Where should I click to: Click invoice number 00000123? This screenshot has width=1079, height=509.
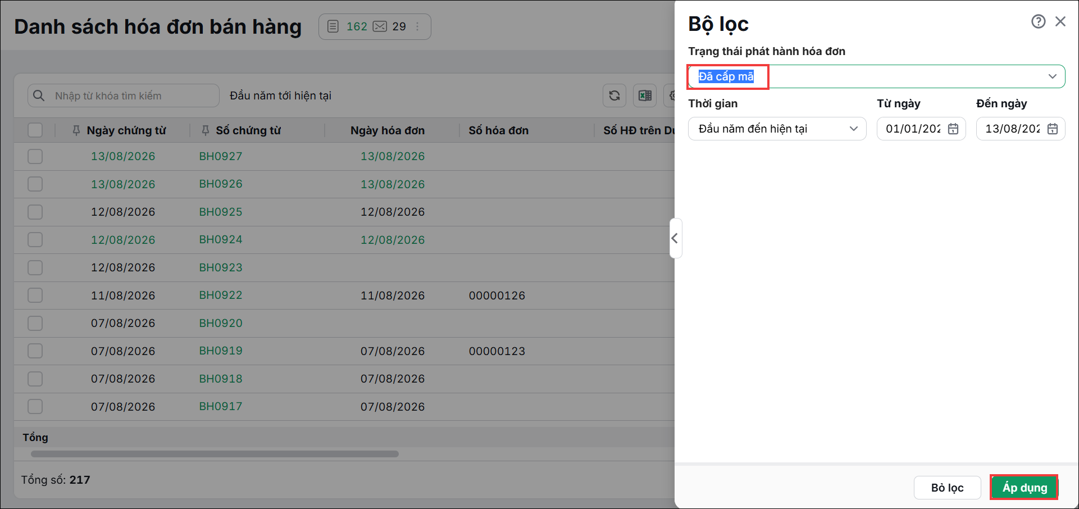tap(497, 351)
